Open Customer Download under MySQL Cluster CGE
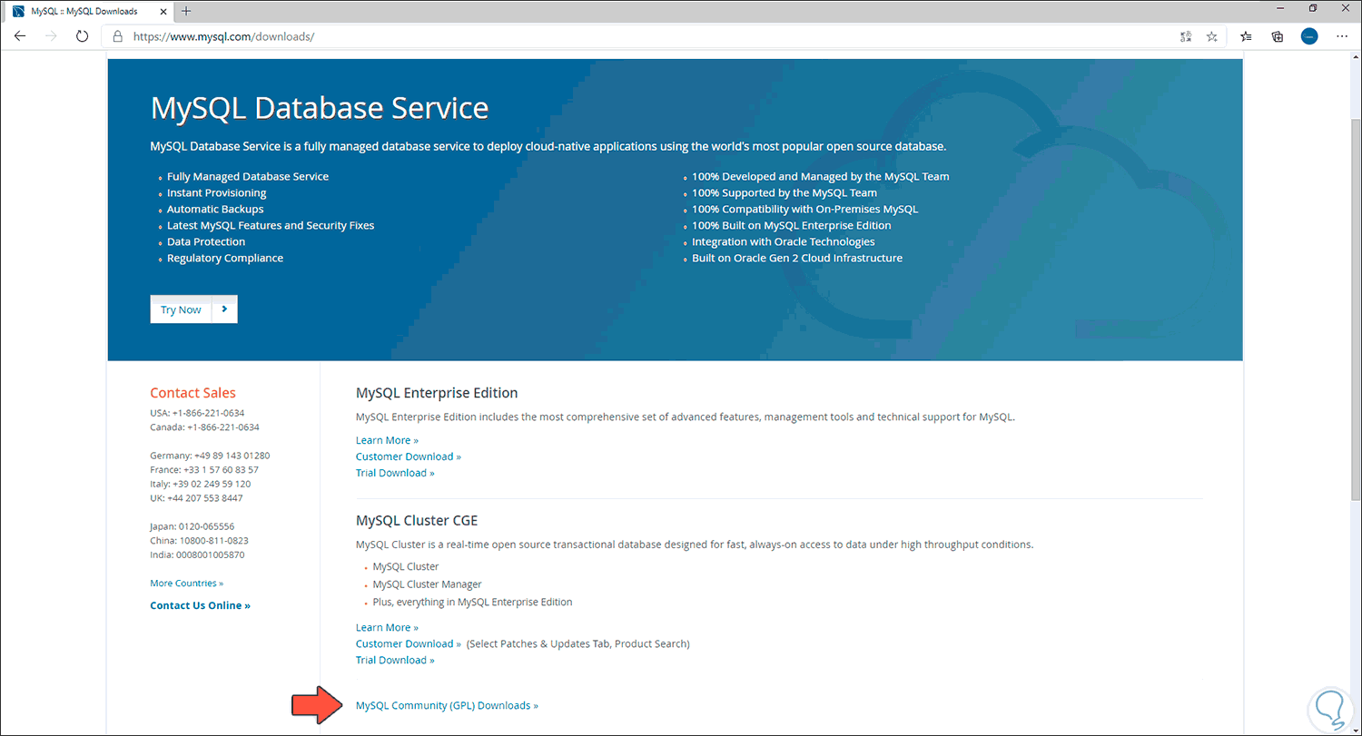The width and height of the screenshot is (1362, 736). click(409, 643)
